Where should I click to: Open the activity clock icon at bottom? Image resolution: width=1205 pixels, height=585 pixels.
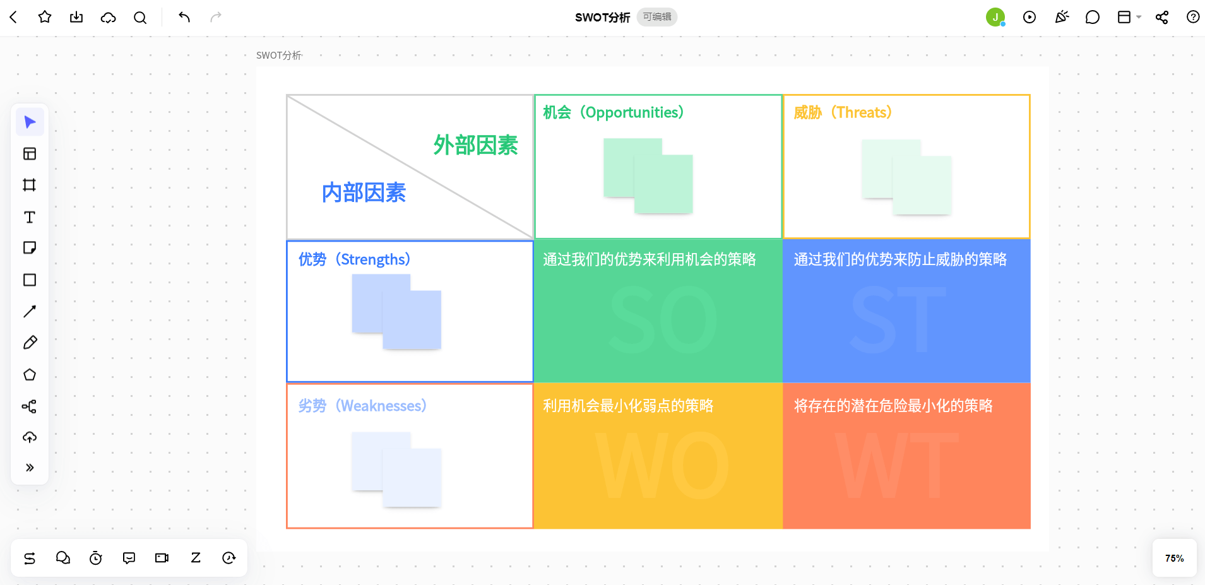(229, 558)
